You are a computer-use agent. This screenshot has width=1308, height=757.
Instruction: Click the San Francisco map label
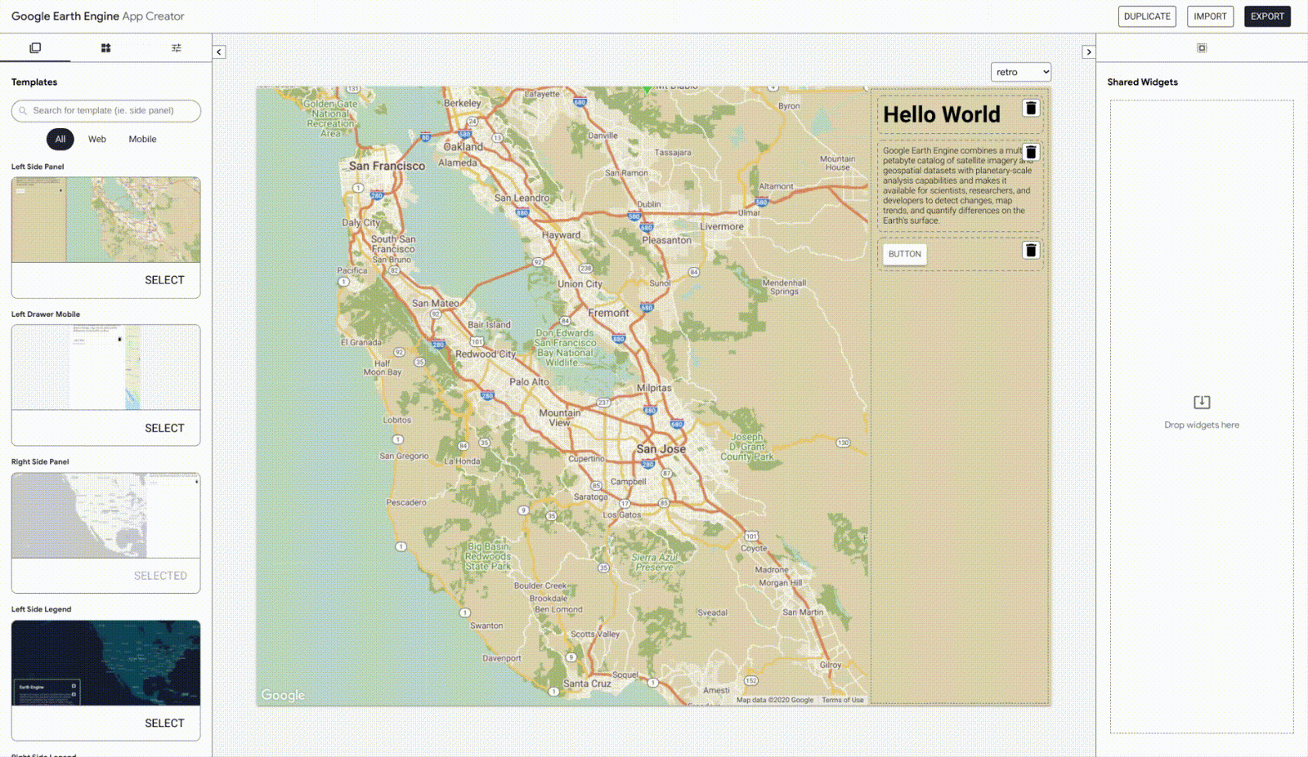point(387,166)
